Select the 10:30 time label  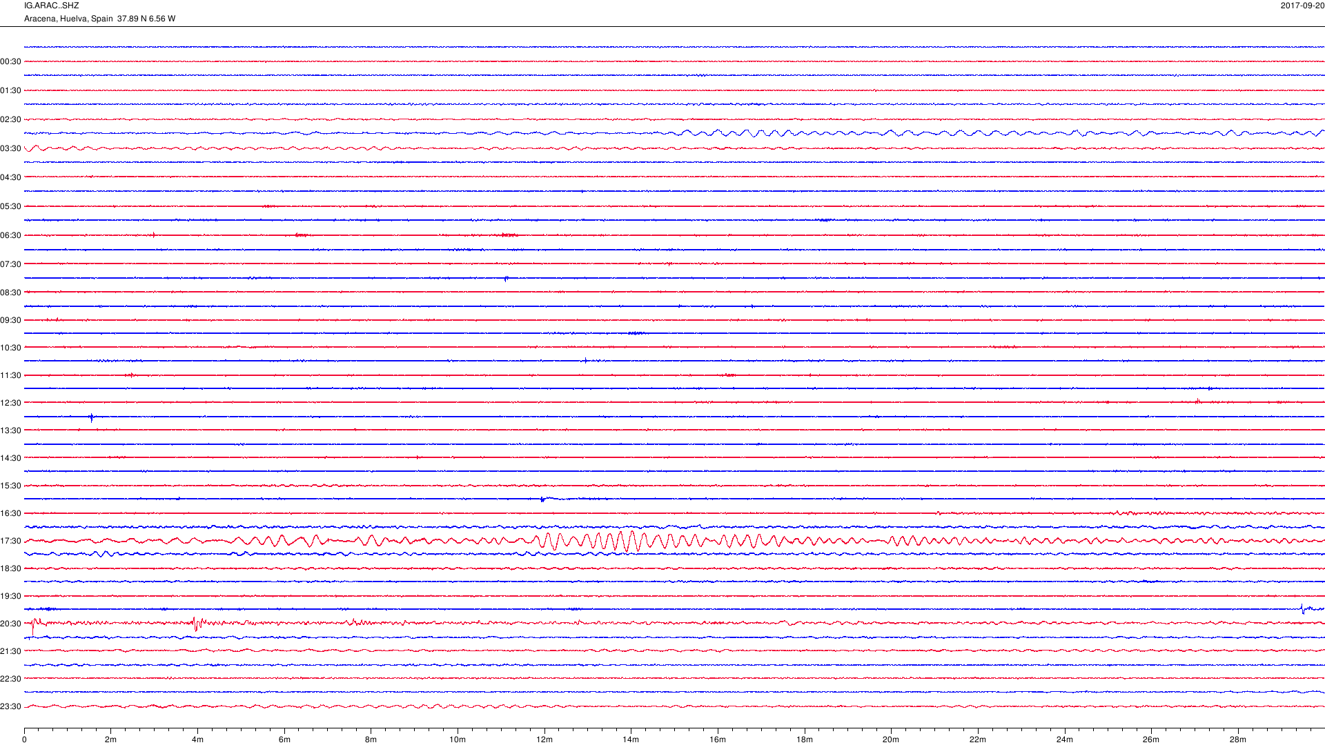(x=10, y=348)
